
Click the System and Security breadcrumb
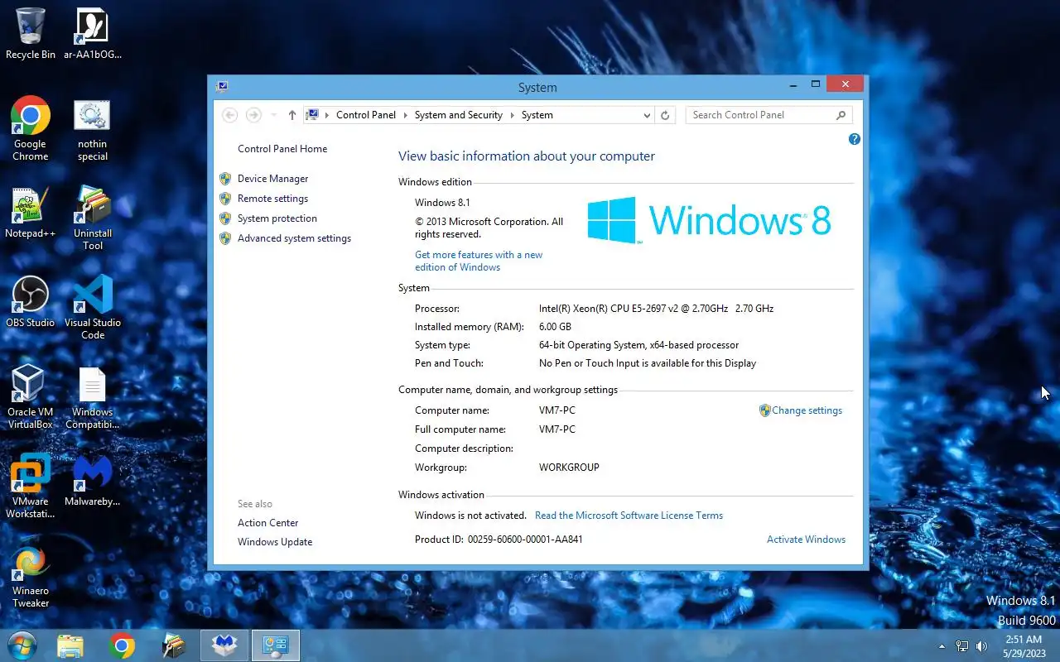click(x=459, y=115)
